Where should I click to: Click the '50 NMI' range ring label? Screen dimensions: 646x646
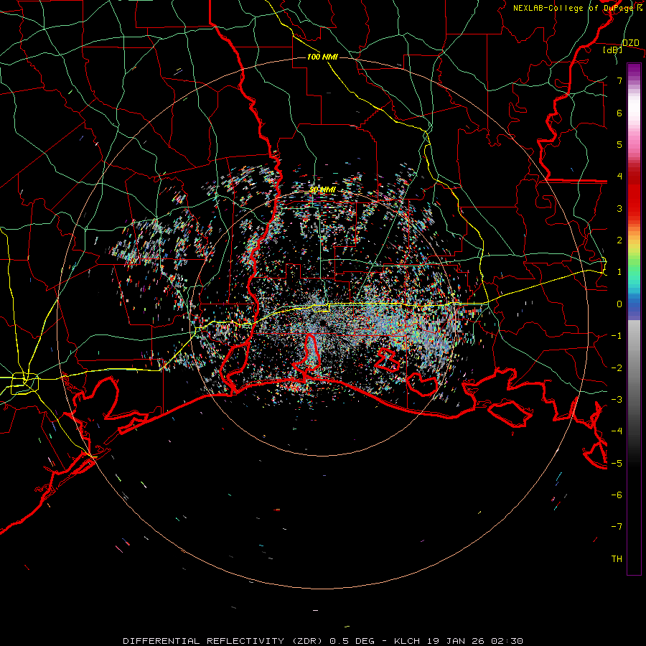pyautogui.click(x=322, y=190)
